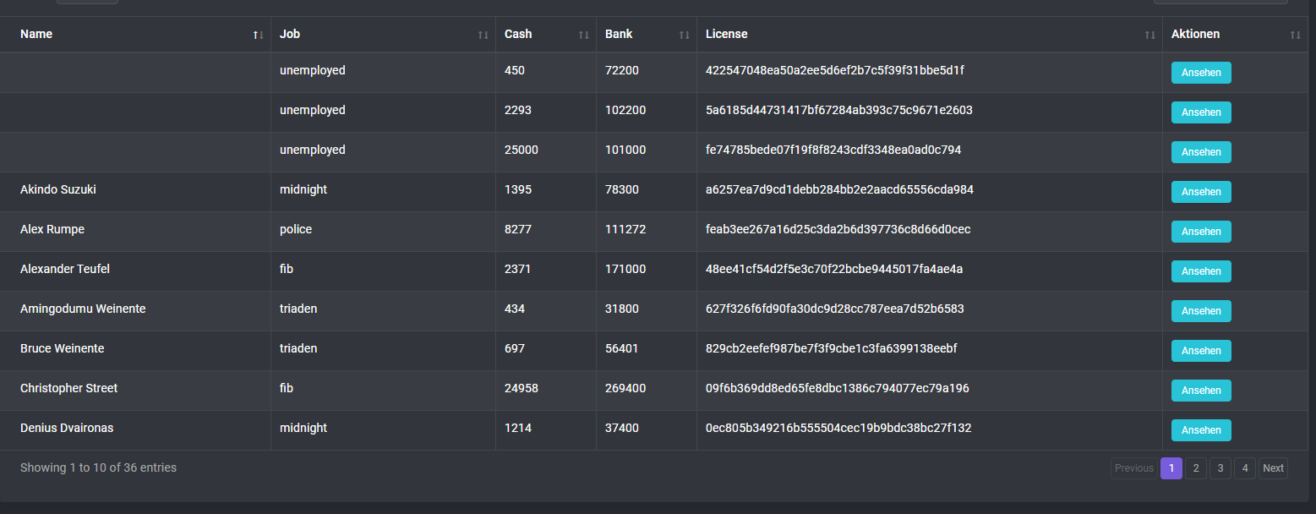
Task: Jump to page 3
Action: tap(1220, 468)
